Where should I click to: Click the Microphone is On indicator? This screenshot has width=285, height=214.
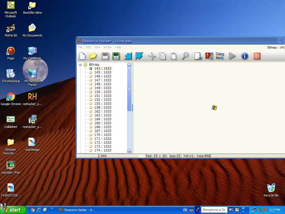pos(214,210)
